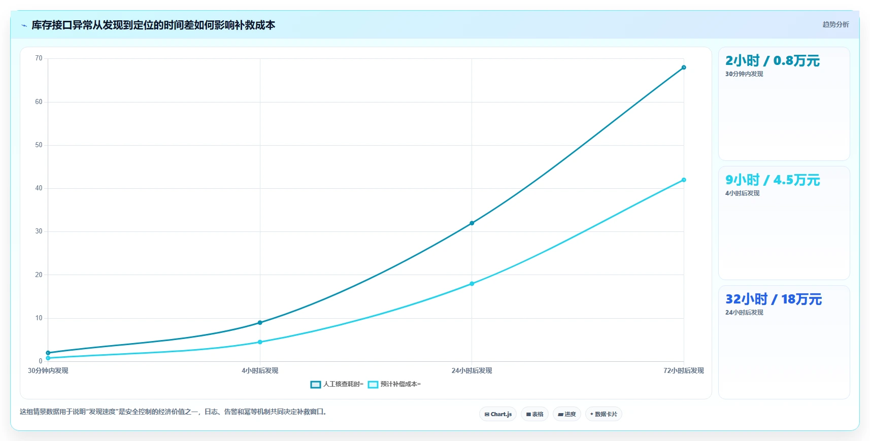Click the dark-teal data point at 30分钟内发现
This screenshot has width=870, height=441.
(x=48, y=353)
